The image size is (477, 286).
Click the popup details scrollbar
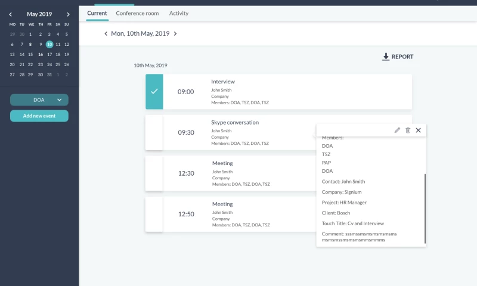[425, 209]
